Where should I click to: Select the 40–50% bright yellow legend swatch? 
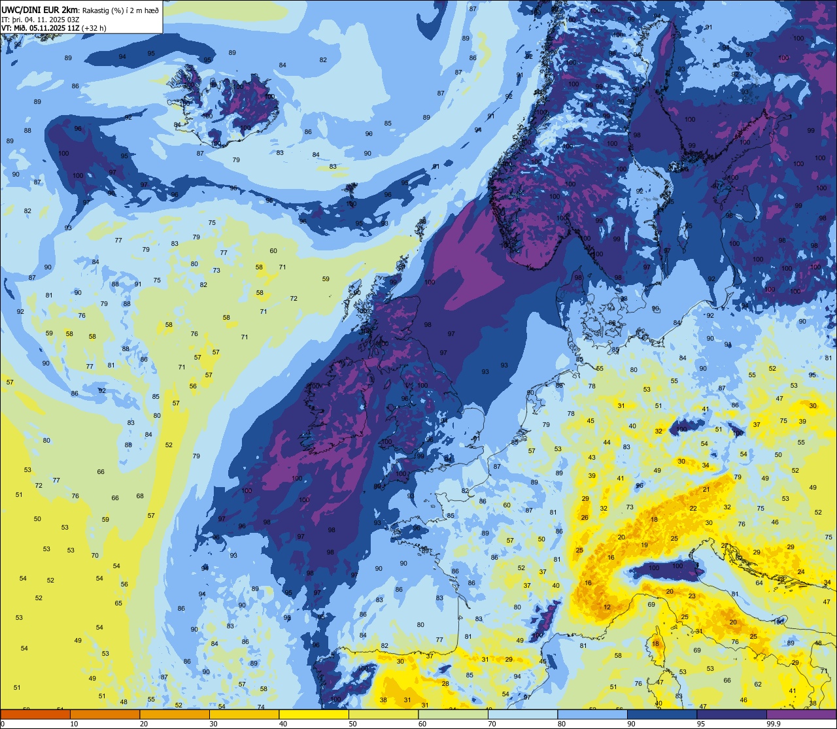coord(314,714)
